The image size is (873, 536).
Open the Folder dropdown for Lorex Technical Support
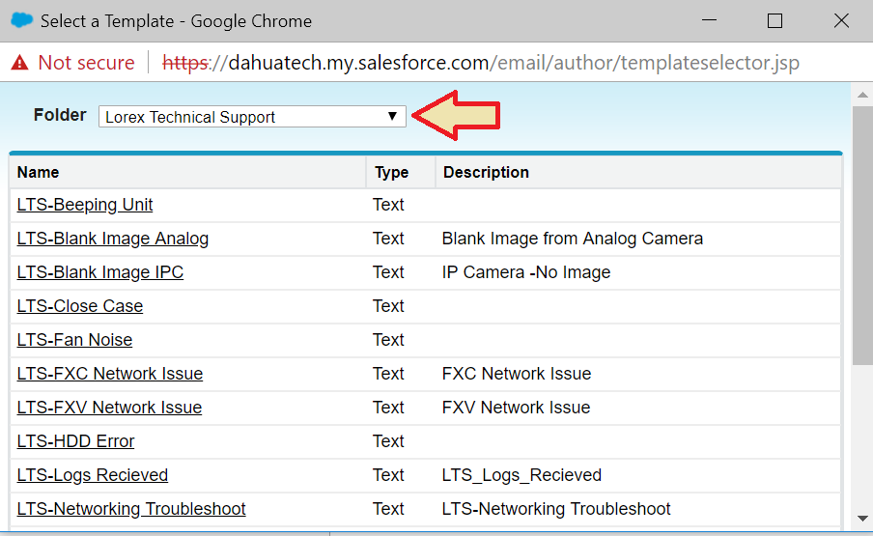tap(252, 117)
